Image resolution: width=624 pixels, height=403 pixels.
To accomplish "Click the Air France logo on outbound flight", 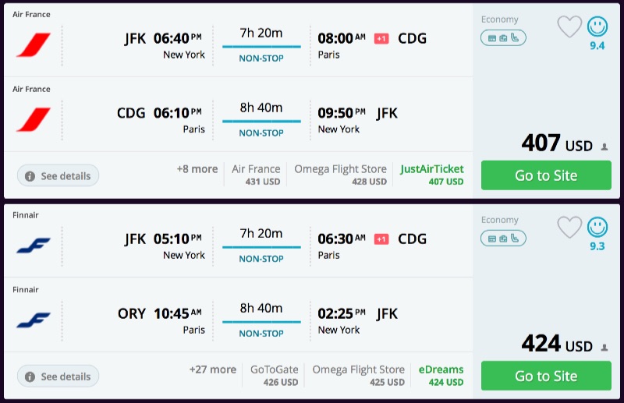I will 34,44.
